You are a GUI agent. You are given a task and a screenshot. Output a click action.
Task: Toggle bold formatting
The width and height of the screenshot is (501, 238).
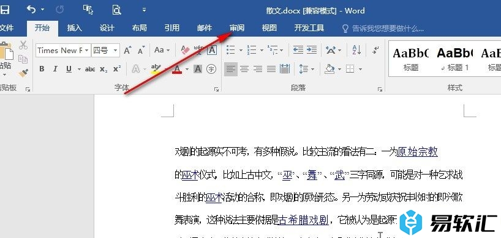pyautogui.click(x=42, y=69)
